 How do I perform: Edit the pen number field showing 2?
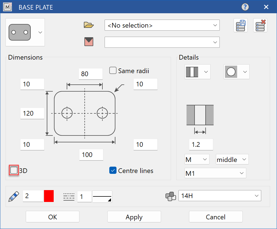[33, 196]
